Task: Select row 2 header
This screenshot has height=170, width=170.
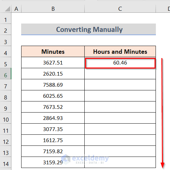Action: coord(5,29)
